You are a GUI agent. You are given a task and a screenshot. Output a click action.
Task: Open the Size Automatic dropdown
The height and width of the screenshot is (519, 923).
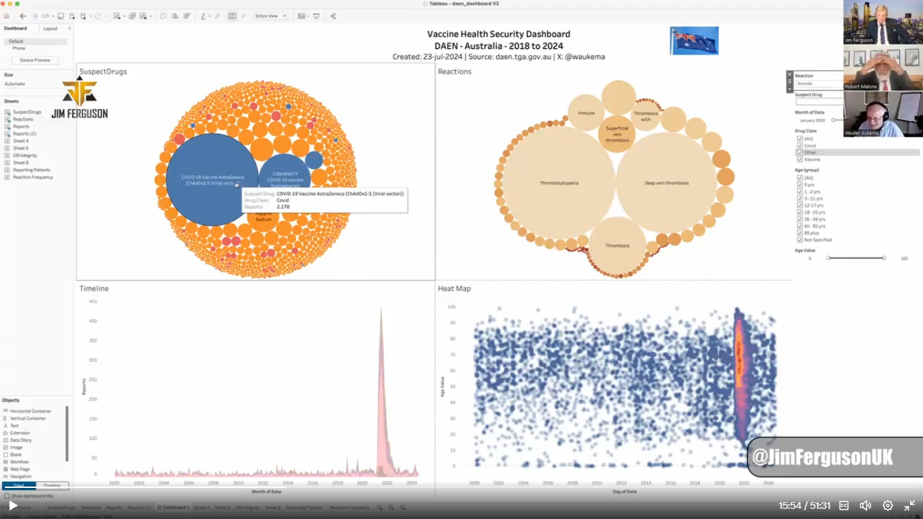point(35,84)
